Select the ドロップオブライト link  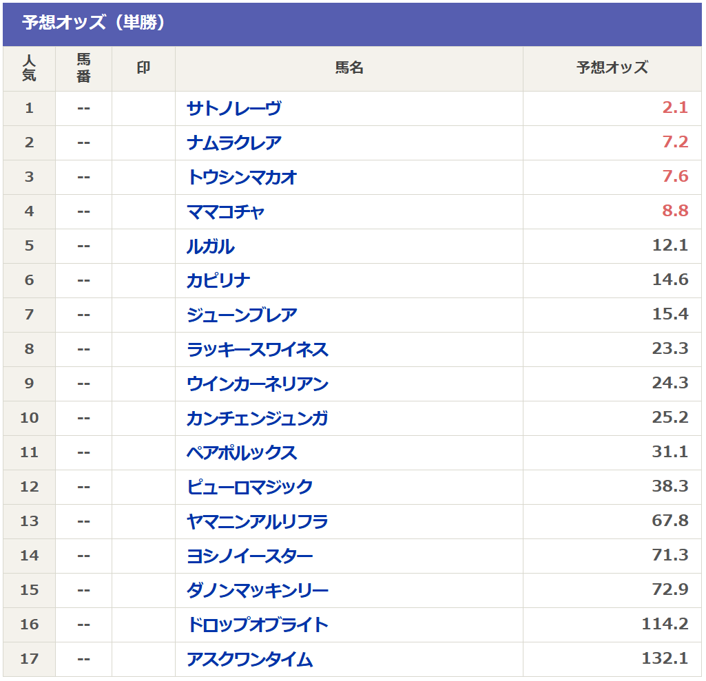(x=257, y=625)
